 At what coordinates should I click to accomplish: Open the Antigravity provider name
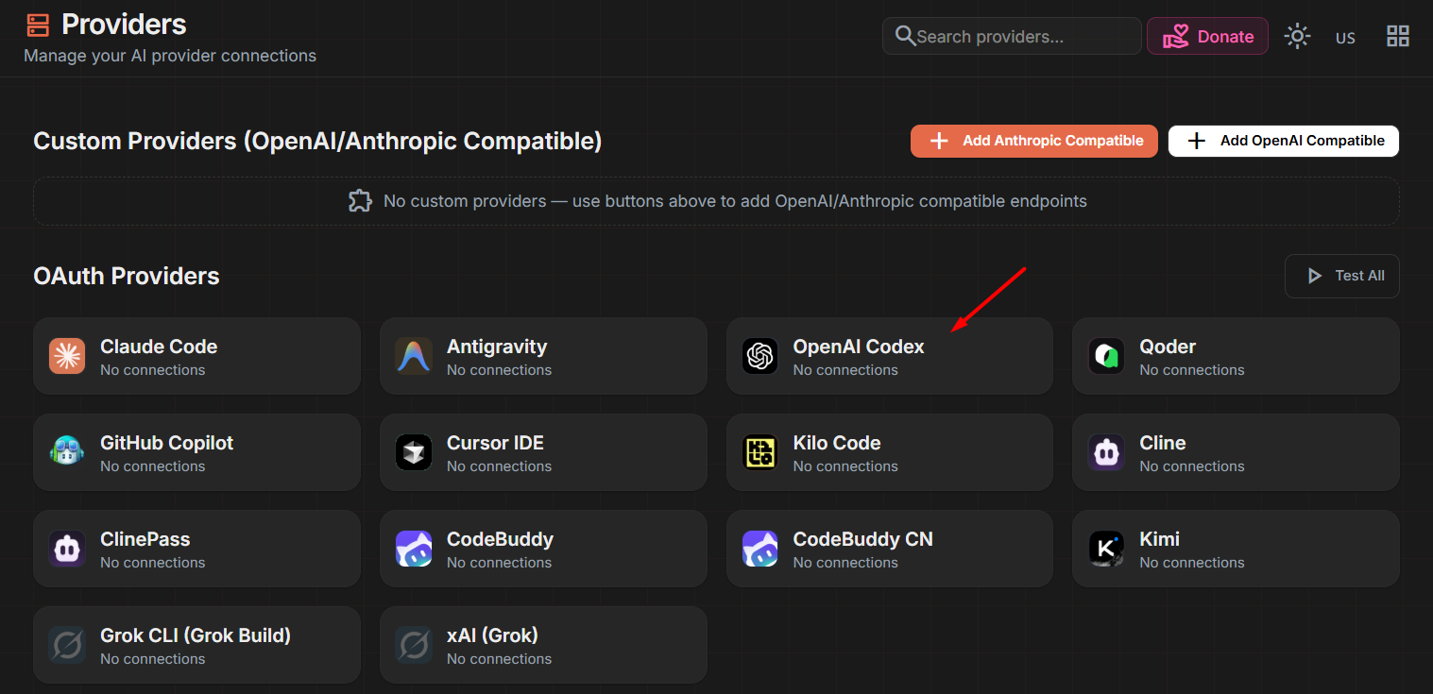coord(497,347)
